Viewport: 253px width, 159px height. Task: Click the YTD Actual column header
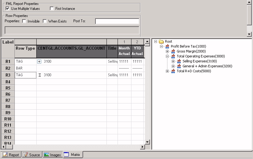[x=137, y=51]
